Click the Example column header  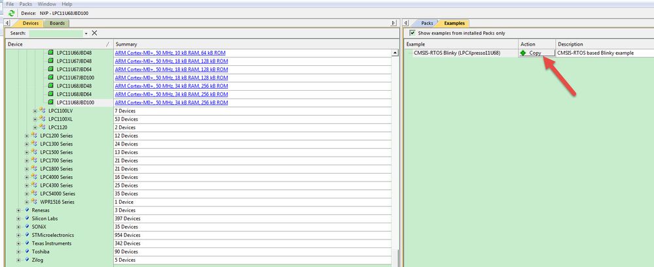(x=462, y=44)
